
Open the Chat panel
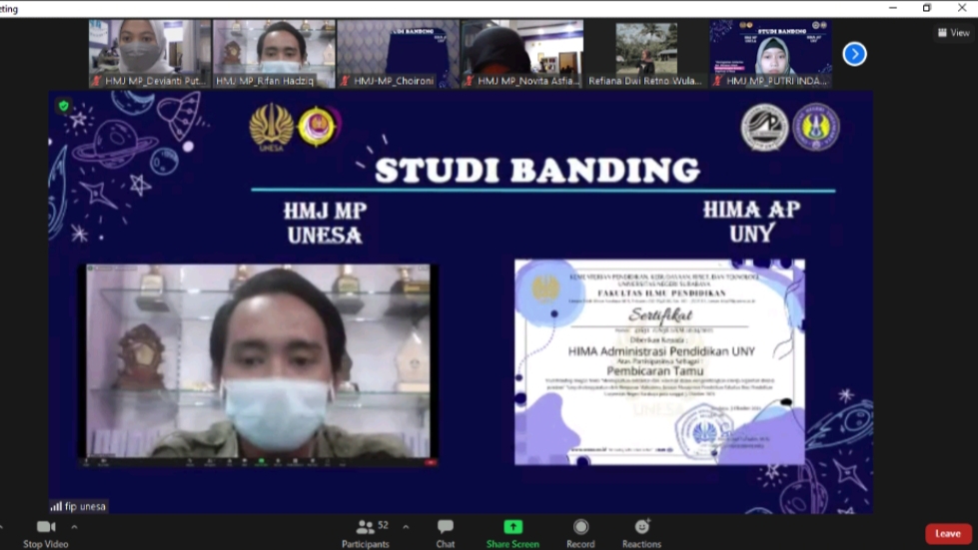tap(446, 527)
